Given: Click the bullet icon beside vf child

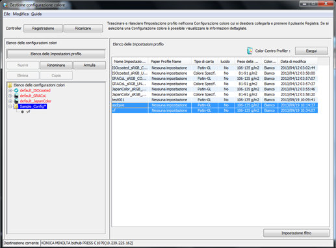Looking at the screenshot, I should click(x=23, y=112).
